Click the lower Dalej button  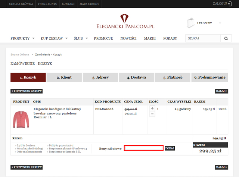click(x=221, y=167)
